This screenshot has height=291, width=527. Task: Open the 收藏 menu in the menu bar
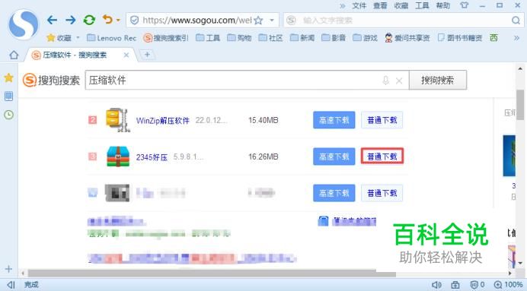click(401, 6)
